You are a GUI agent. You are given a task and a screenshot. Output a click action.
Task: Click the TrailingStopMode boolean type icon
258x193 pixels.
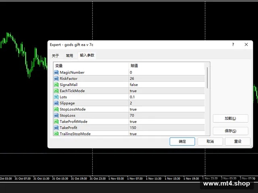tap(56, 133)
